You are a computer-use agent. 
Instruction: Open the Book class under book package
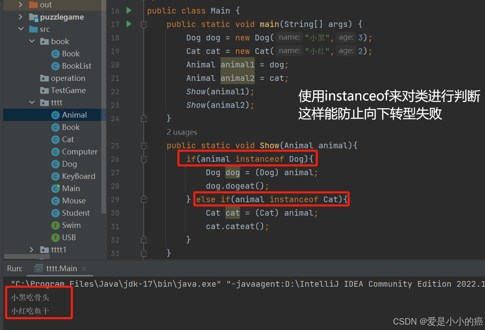pos(71,54)
